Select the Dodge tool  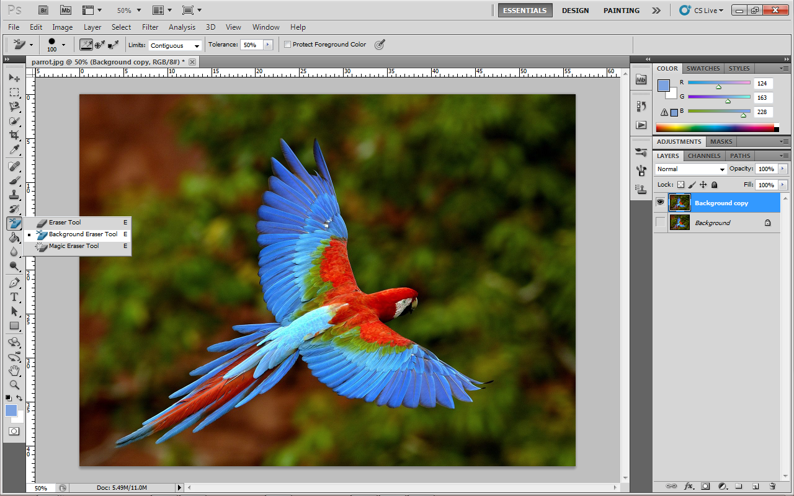coord(14,266)
